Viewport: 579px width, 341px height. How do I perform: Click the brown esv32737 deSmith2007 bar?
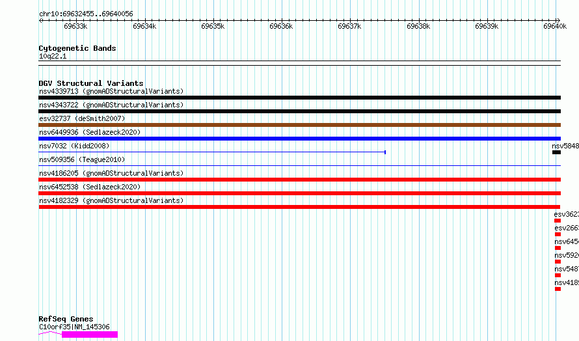299,125
